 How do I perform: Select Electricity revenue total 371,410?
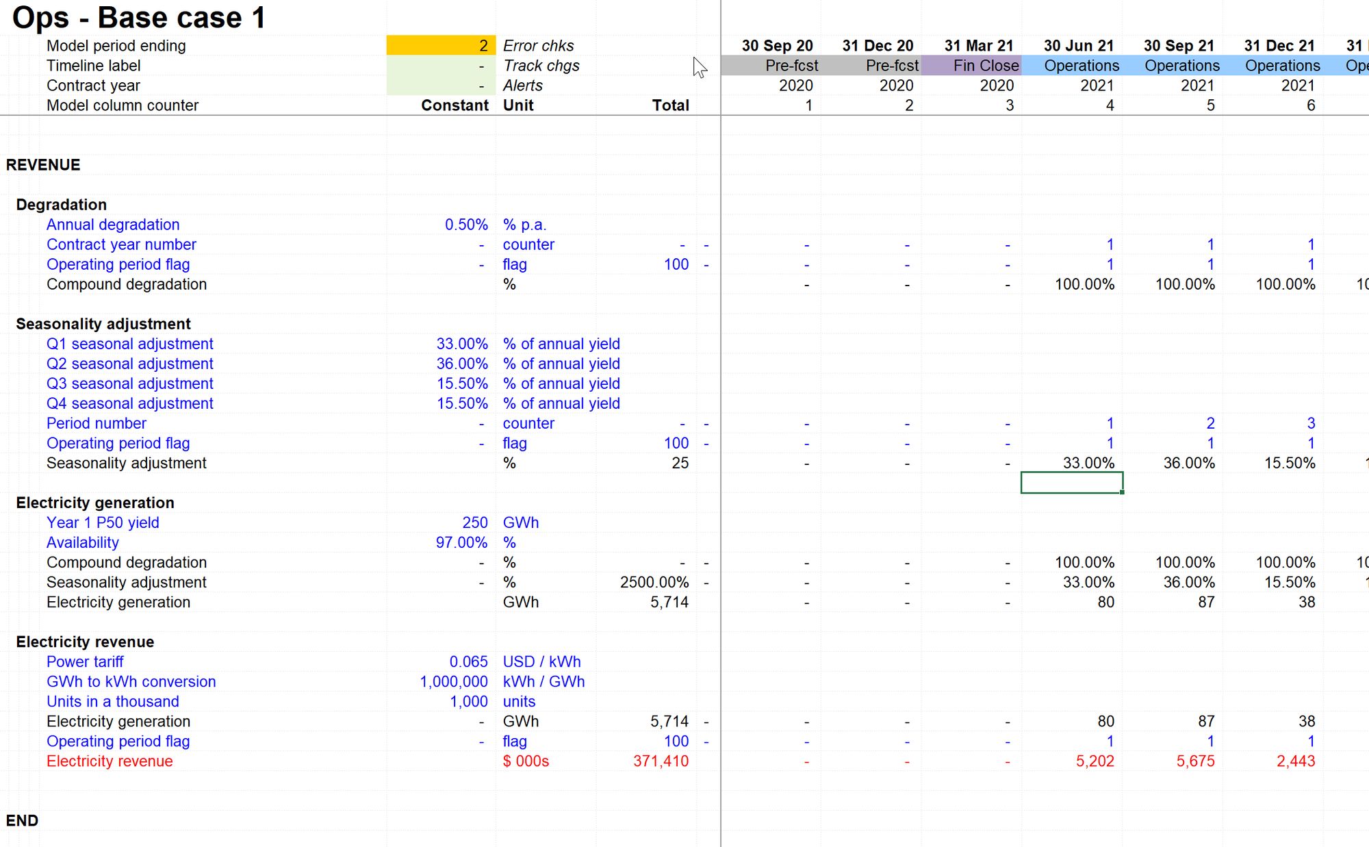tap(661, 761)
